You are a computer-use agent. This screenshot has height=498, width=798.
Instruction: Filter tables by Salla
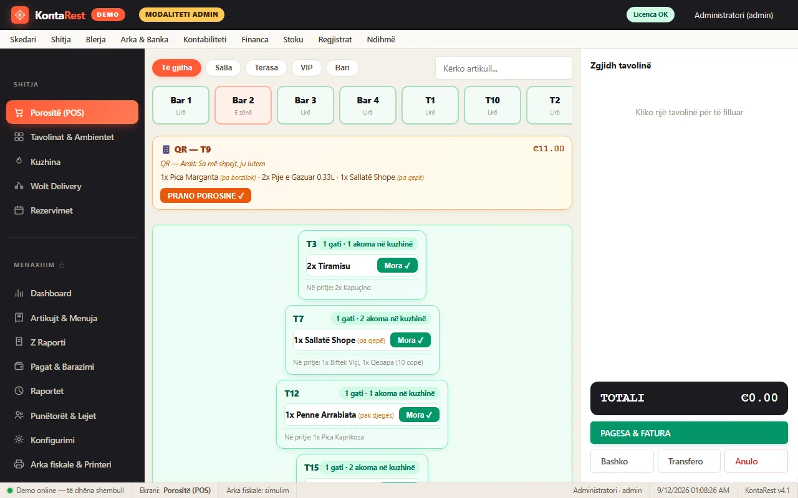[223, 68]
